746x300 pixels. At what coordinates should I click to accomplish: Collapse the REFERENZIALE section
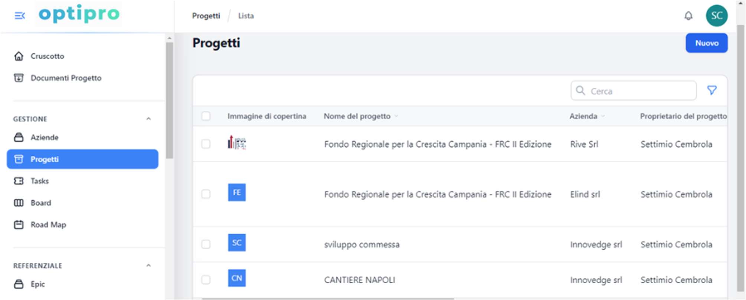[148, 266]
